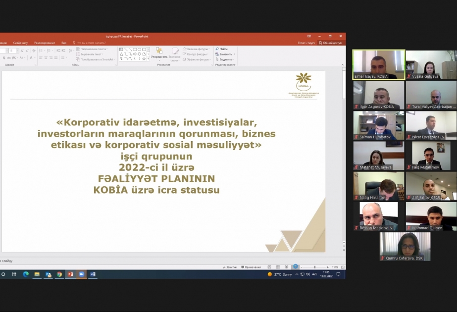This screenshot has width=457, height=312.
Task: Switch to Slide Sorter view icon
Action: (278, 267)
